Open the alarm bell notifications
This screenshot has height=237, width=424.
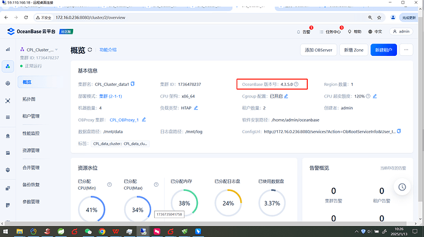click(x=304, y=31)
